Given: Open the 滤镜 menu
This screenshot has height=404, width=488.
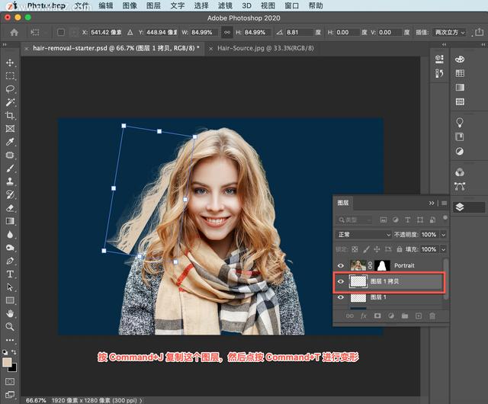Looking at the screenshot, I should (x=225, y=5).
